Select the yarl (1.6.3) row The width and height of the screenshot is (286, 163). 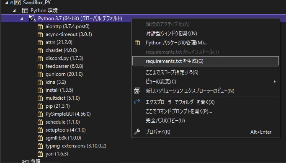[x=57, y=154]
